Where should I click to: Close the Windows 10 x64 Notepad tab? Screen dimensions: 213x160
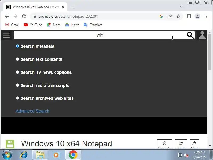tap(63, 7)
